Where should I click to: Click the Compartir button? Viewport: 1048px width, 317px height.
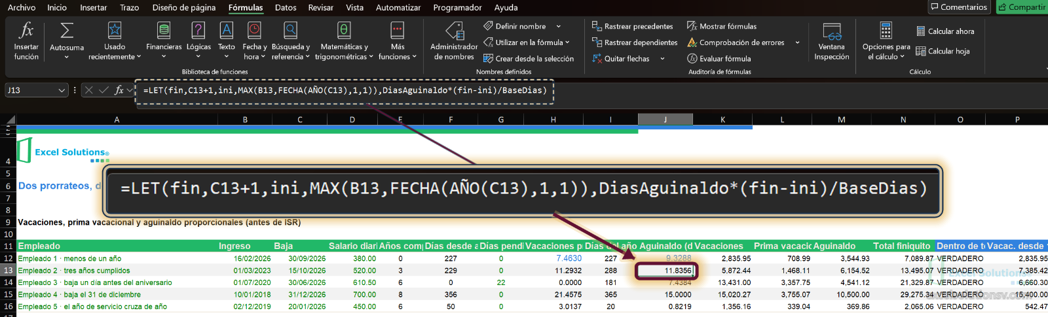1022,7
